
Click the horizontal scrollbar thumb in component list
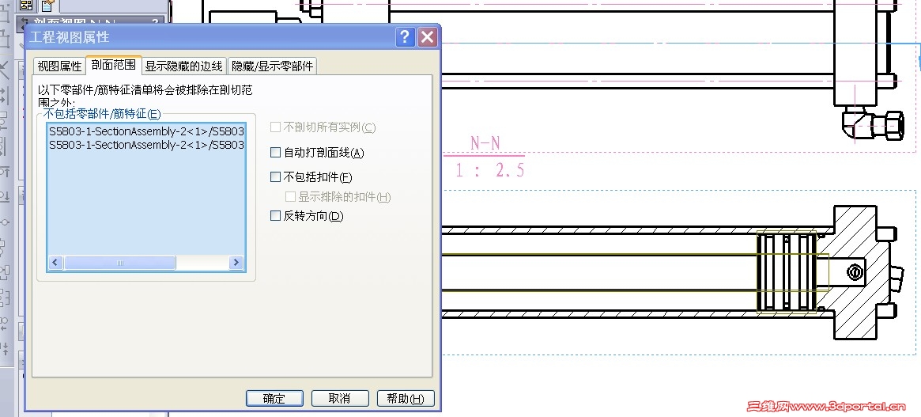(119, 263)
